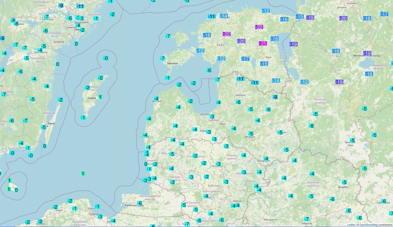Select the -25 temperature marker near Tartu

coord(263,43)
